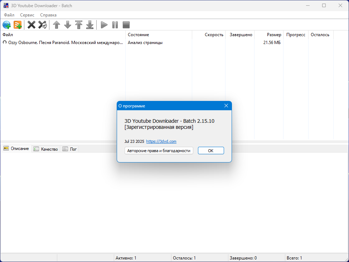Click the Анализ страницы status cell
This screenshot has width=349, height=262.
click(145, 43)
